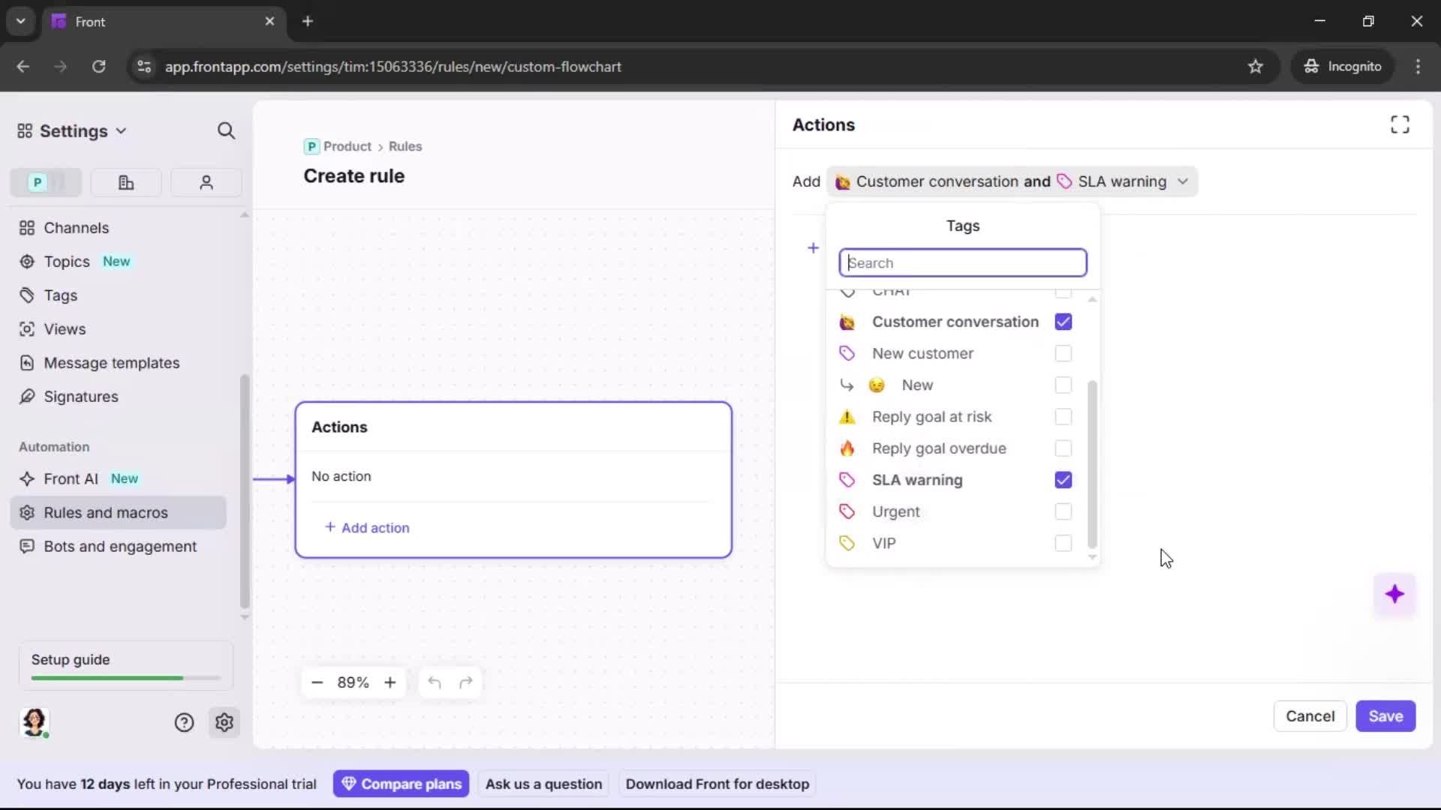Click the tag Search input field
The image size is (1441, 810).
[963, 262]
